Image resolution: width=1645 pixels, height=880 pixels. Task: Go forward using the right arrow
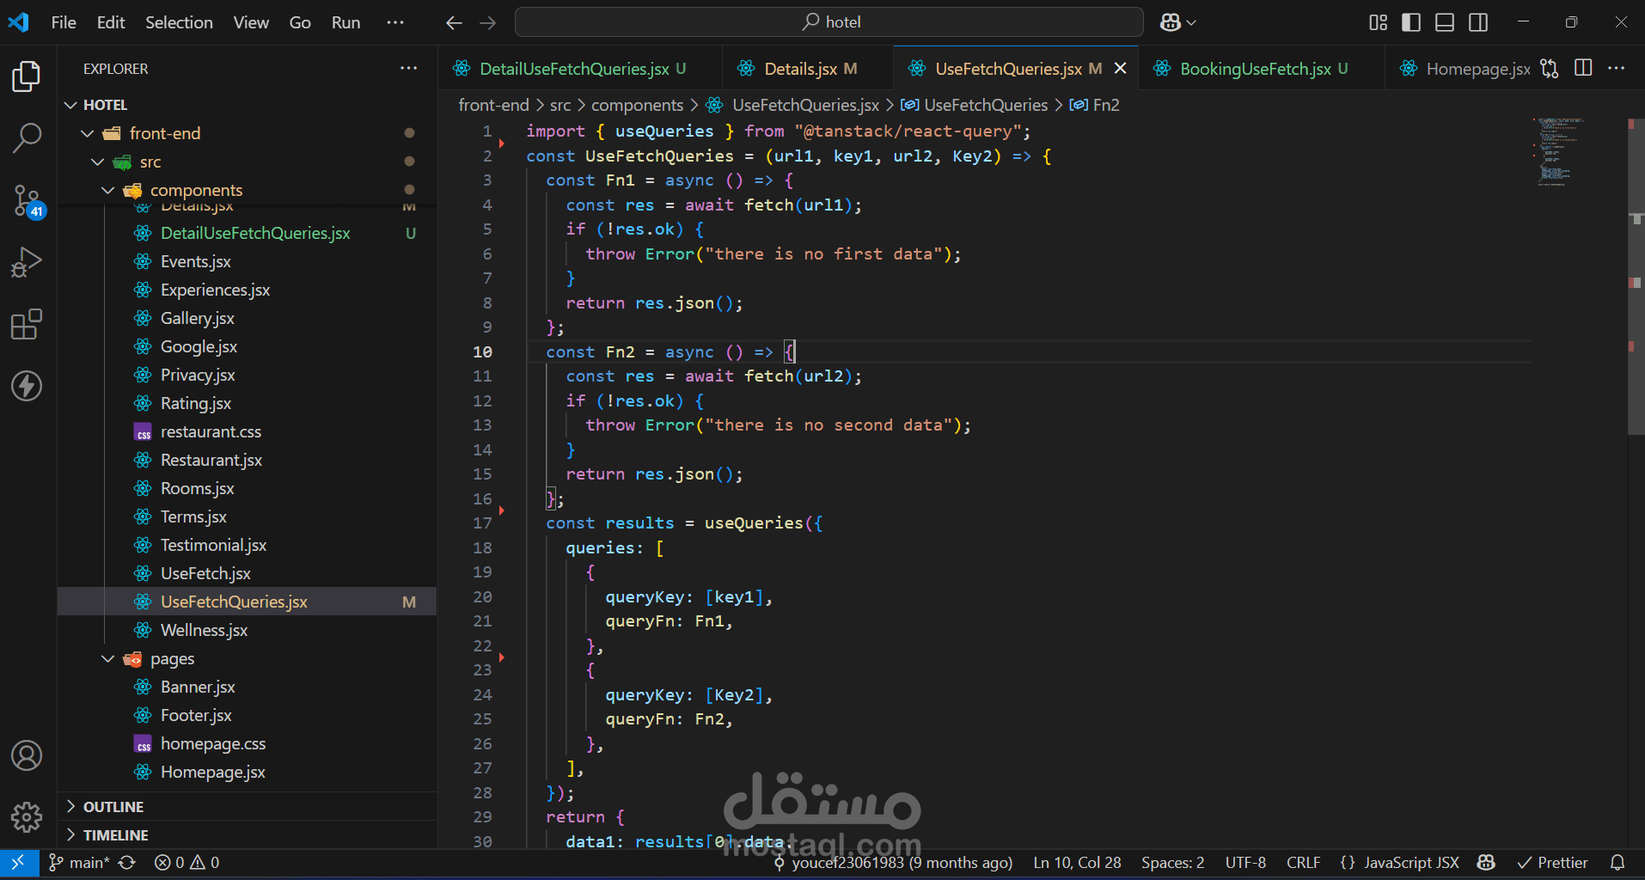pyautogui.click(x=487, y=22)
